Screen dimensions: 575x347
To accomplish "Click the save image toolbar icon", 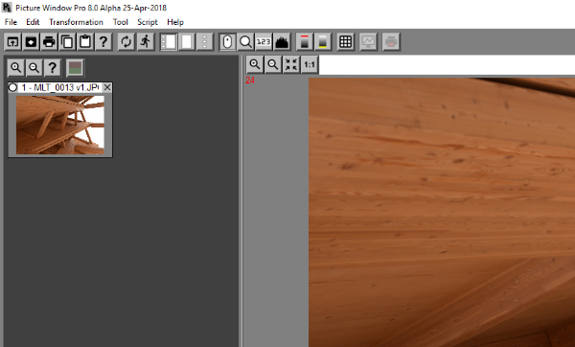I will click(x=31, y=42).
